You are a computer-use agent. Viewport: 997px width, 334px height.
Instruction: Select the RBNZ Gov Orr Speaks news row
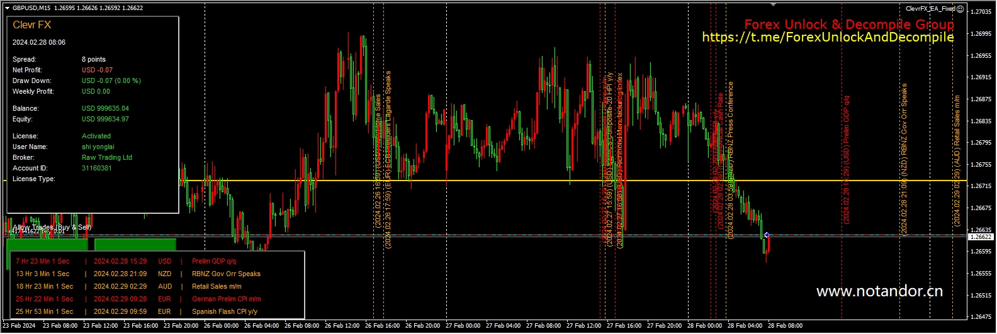click(x=226, y=274)
